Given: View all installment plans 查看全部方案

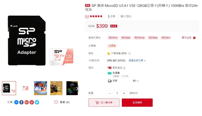Looking at the screenshot, I should click(137, 60).
